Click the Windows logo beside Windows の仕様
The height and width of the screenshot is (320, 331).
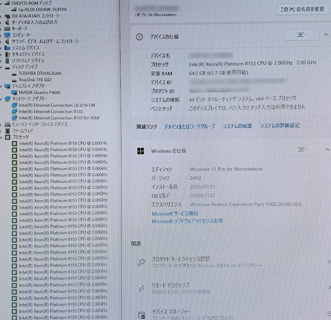(141, 151)
